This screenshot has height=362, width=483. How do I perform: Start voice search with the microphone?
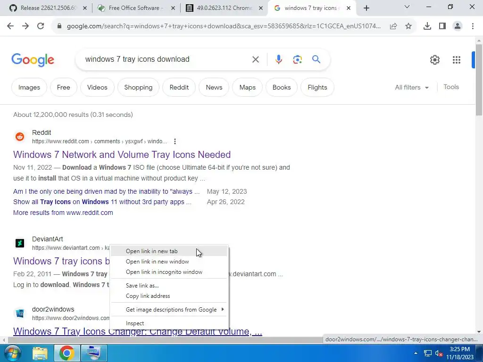(279, 59)
